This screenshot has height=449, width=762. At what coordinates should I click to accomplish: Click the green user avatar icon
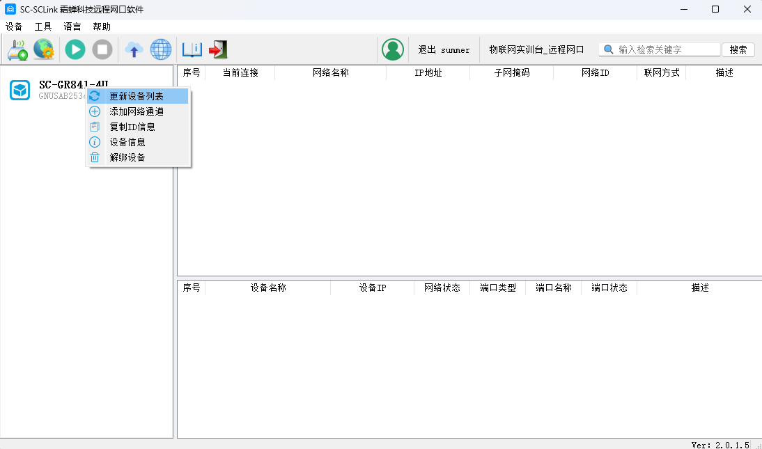[x=393, y=49]
